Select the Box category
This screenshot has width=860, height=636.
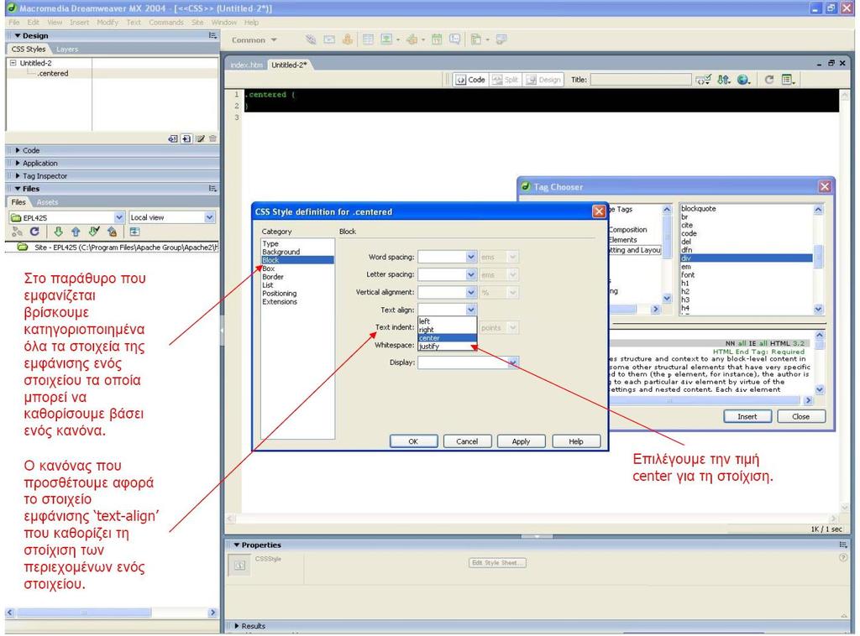[268, 268]
